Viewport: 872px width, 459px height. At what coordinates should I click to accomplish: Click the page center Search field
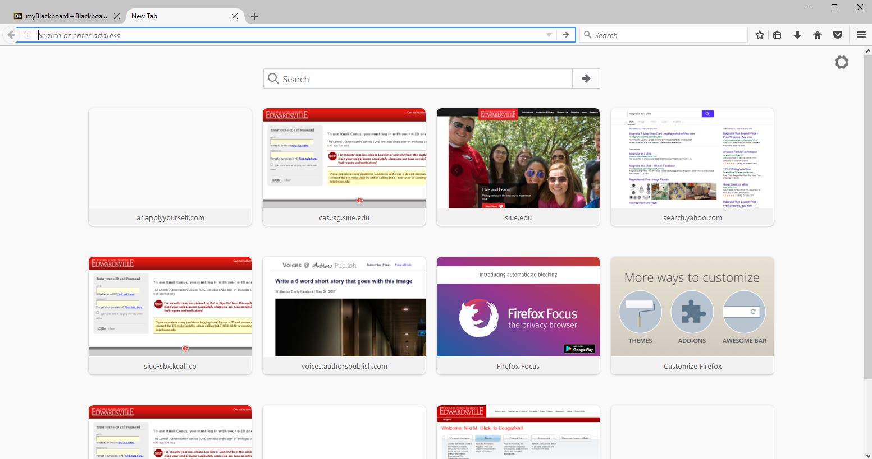(418, 78)
